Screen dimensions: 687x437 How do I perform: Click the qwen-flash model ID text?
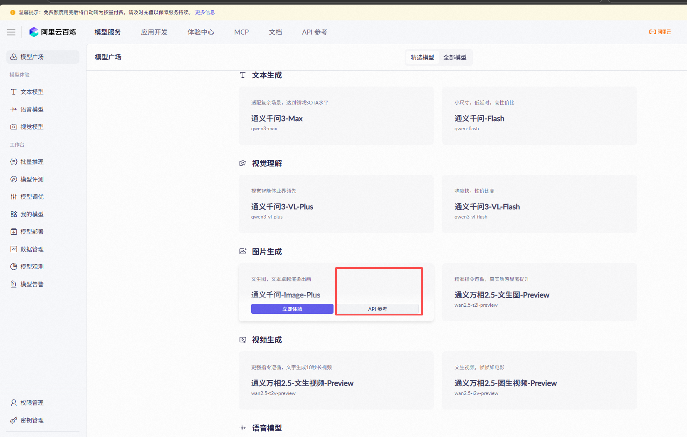click(467, 129)
